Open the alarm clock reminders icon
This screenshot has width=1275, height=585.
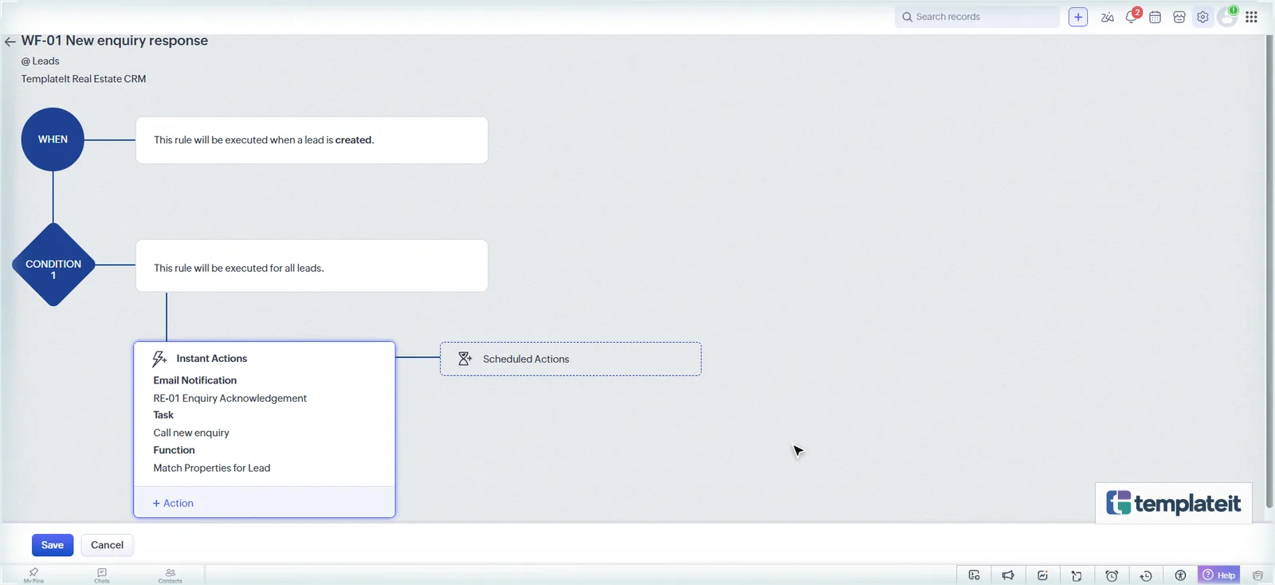tap(1112, 575)
